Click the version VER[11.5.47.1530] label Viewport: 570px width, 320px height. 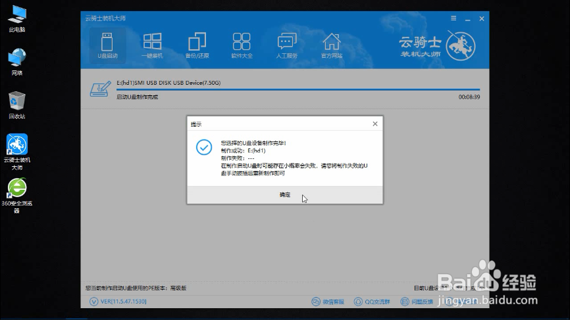124,302
